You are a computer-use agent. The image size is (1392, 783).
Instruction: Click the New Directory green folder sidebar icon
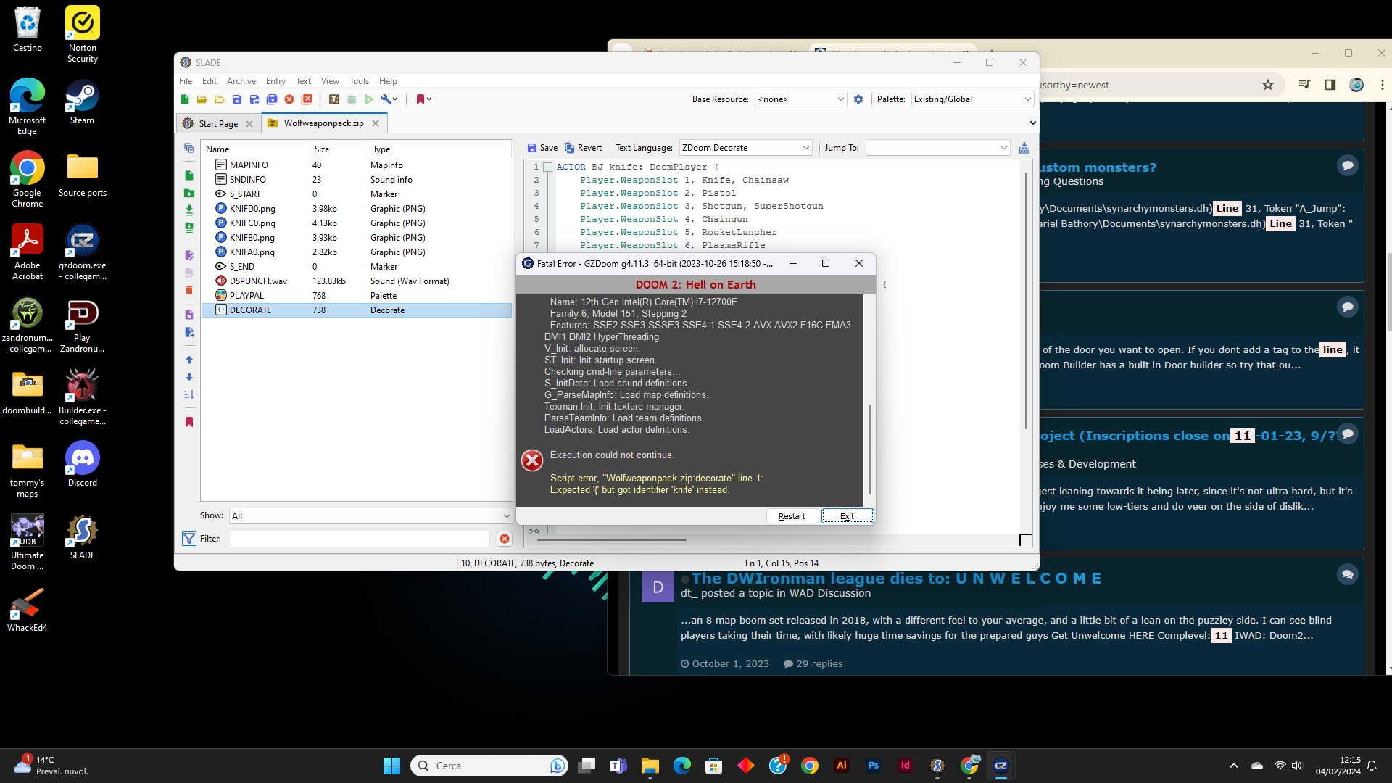click(x=189, y=193)
